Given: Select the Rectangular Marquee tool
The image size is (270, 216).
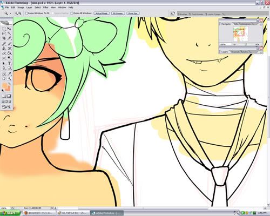Looking at the screenshot, I should (4, 29).
